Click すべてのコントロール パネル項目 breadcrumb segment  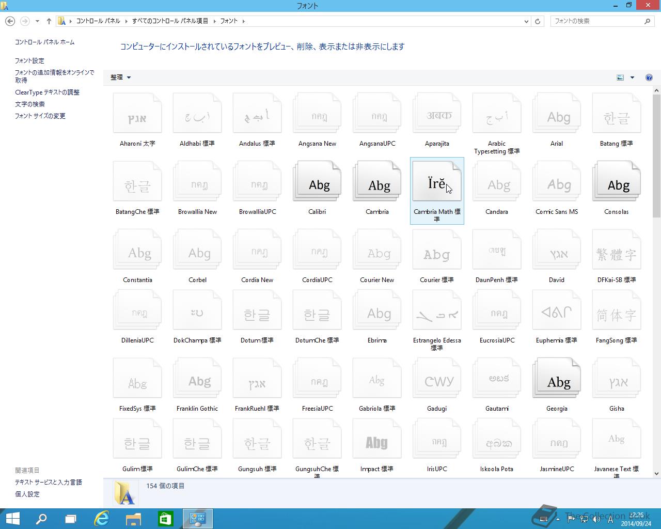tap(170, 21)
